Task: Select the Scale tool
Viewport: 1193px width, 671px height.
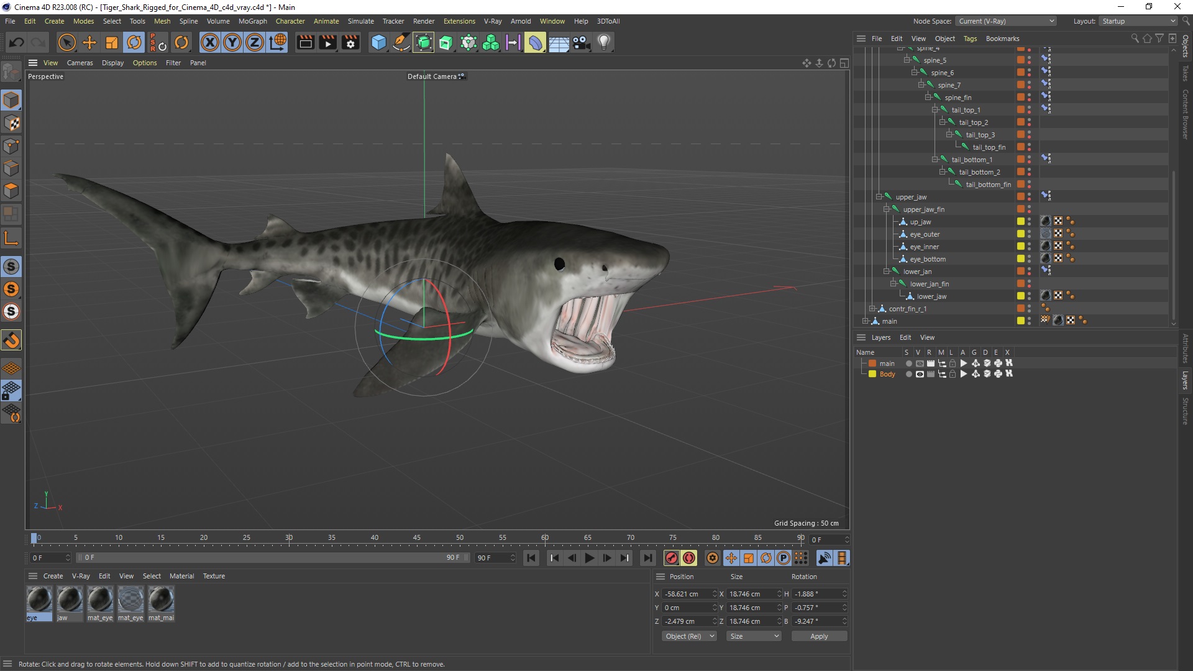Action: pyautogui.click(x=112, y=42)
